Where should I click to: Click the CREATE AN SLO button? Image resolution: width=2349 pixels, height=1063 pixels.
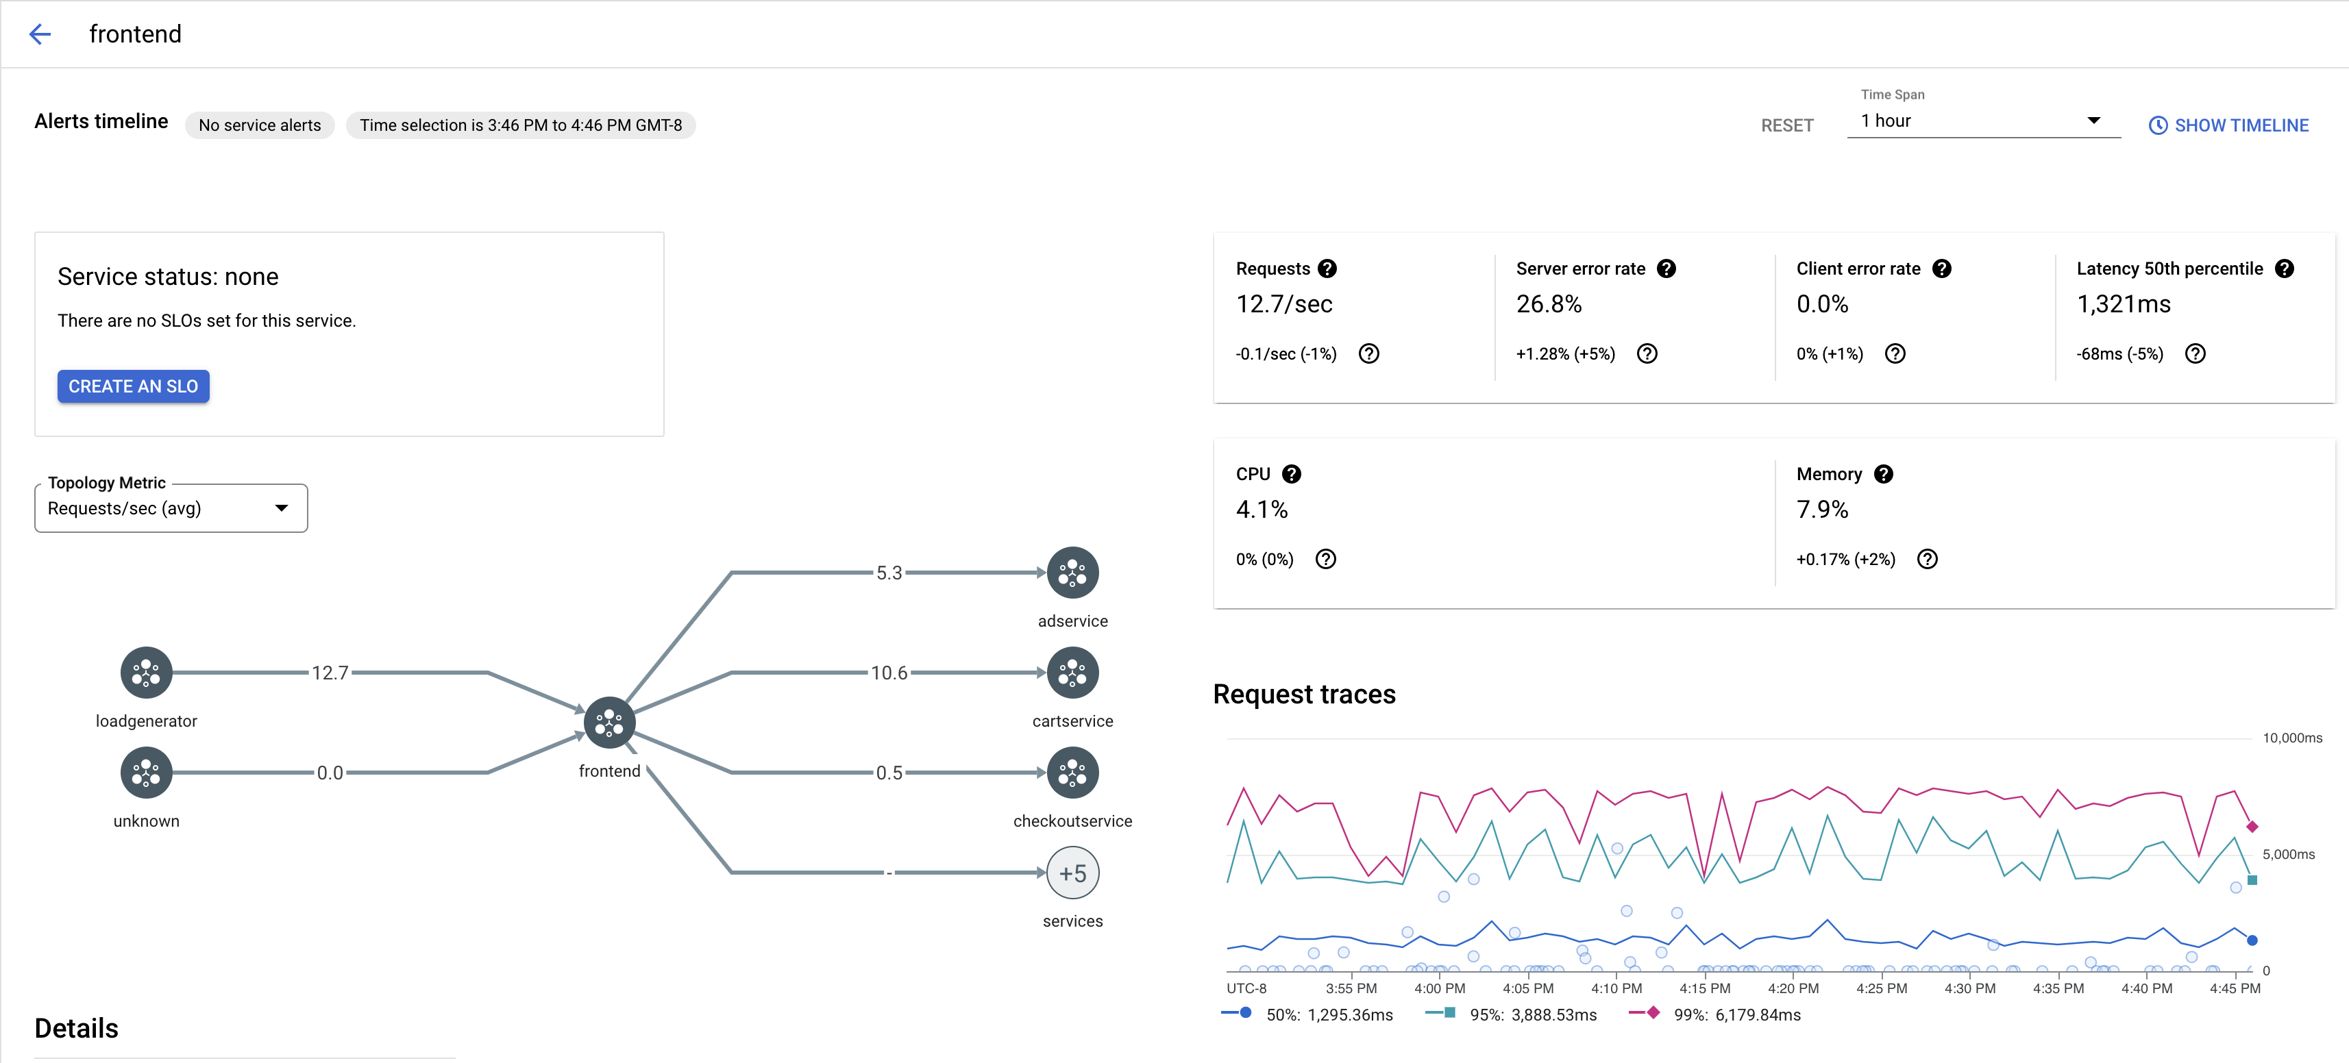point(132,386)
